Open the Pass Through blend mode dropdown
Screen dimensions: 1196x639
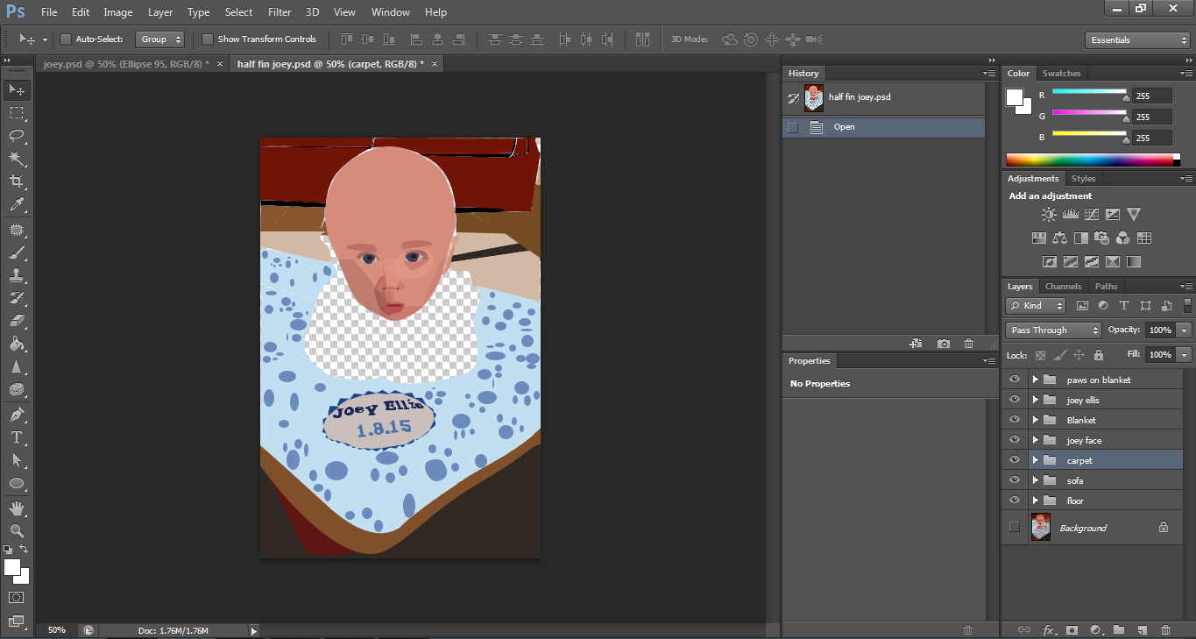[1053, 330]
